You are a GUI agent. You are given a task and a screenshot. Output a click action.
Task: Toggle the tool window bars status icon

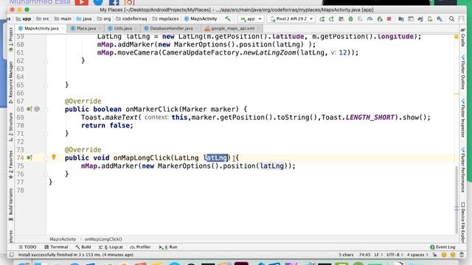[12, 255]
